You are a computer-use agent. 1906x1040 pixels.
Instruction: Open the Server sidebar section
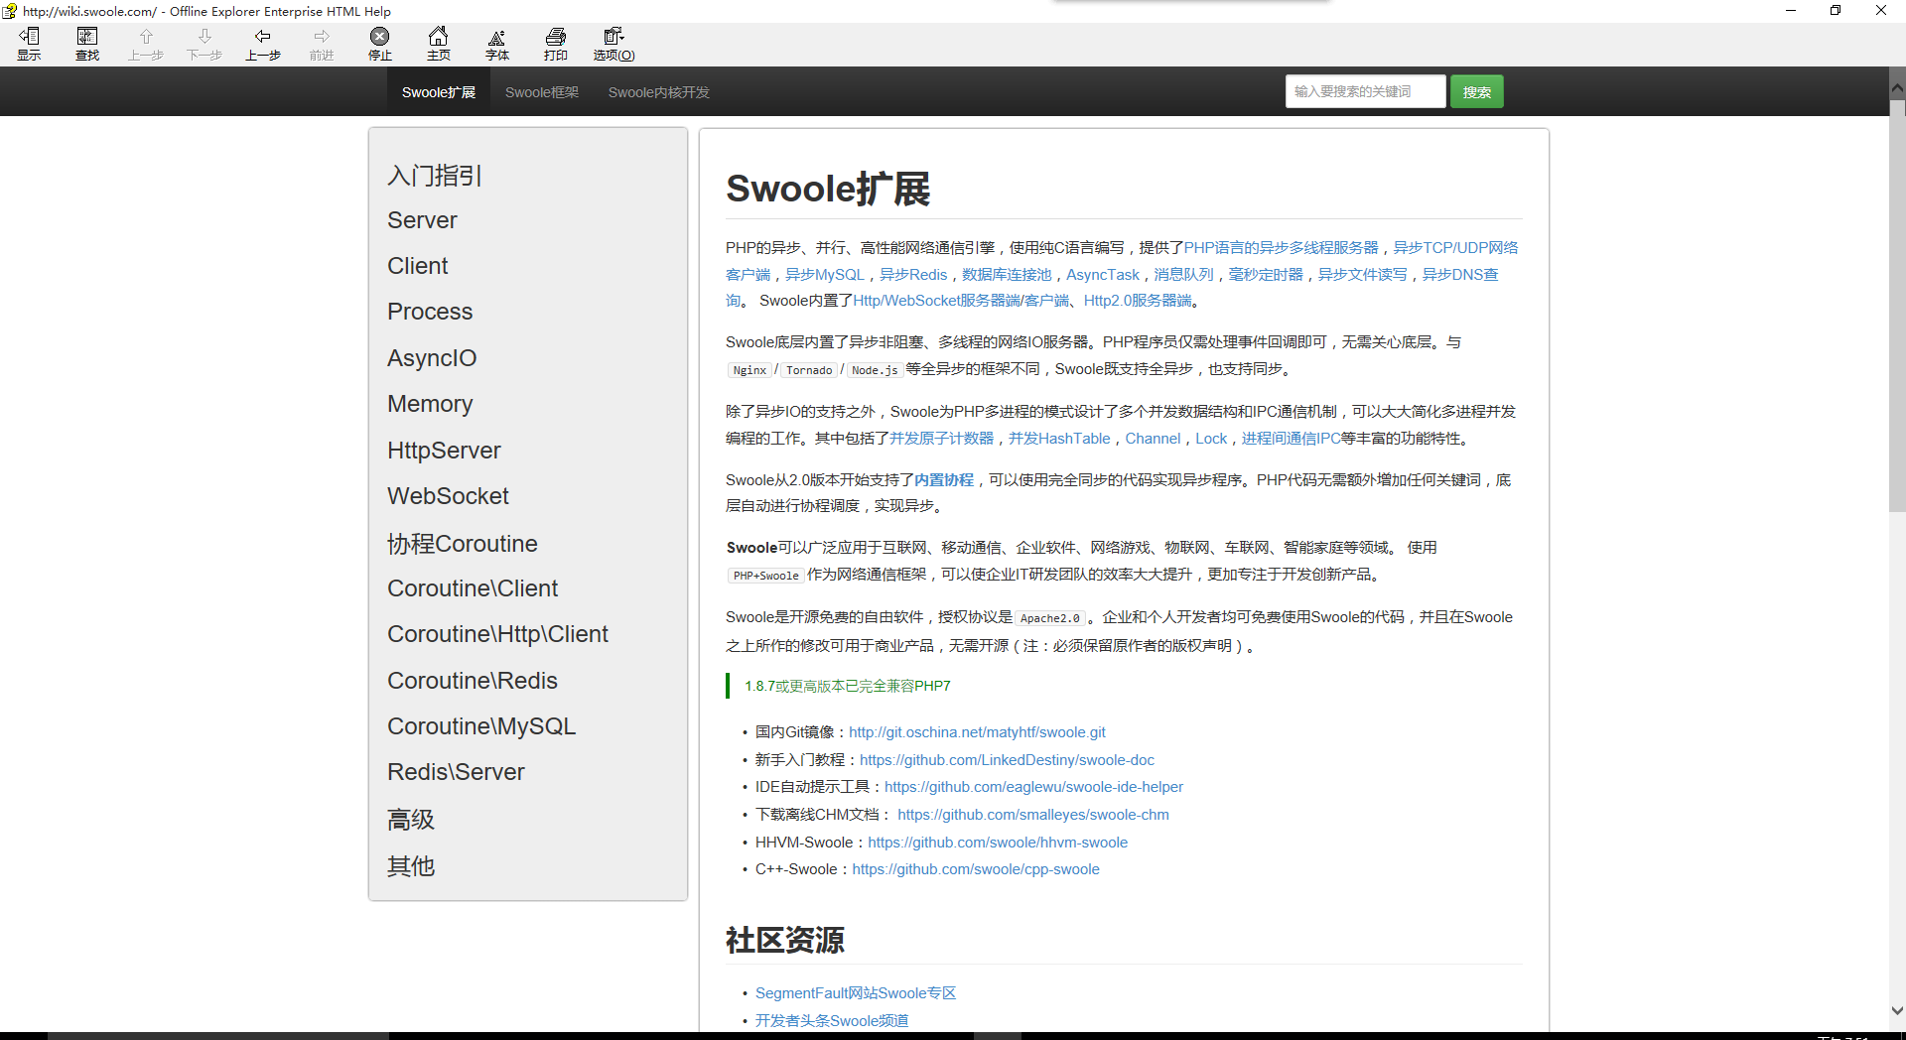click(x=422, y=220)
